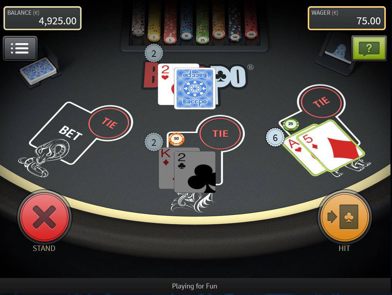Click the 50 chip on center bet

pos(177,140)
